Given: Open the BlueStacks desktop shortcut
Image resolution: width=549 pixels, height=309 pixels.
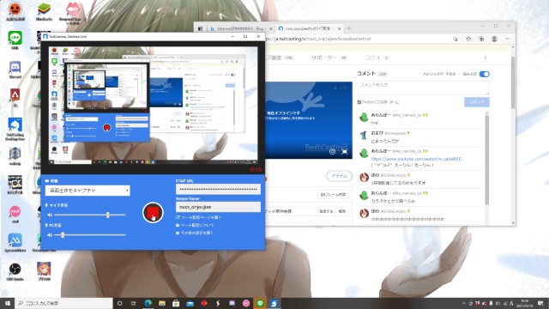Looking at the screenshot, I should click(44, 11).
